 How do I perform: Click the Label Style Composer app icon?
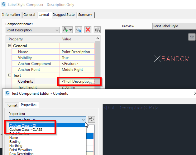4,4
